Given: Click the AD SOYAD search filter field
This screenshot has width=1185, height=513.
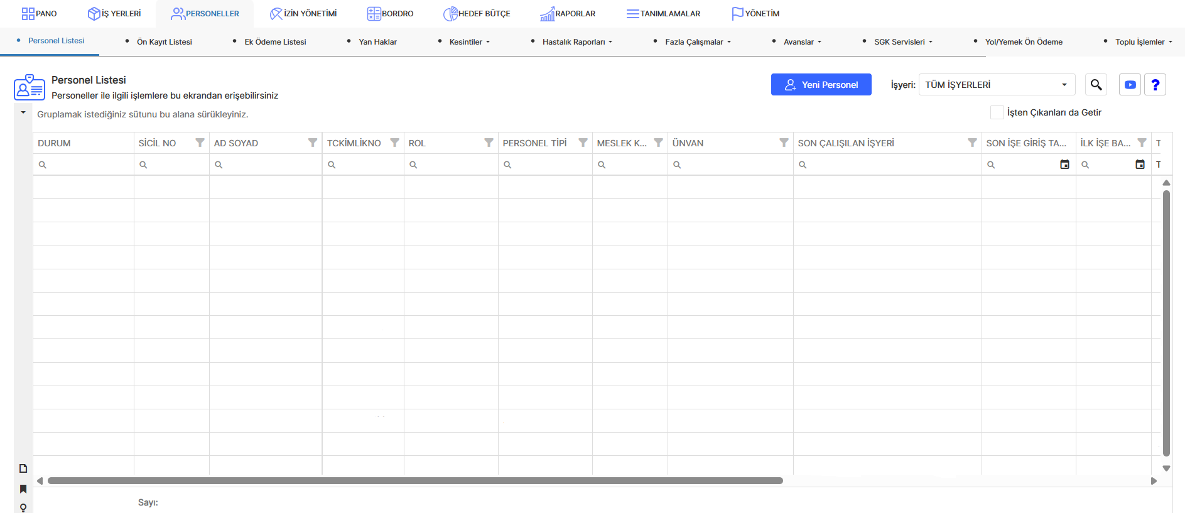Looking at the screenshot, I should [x=266, y=165].
